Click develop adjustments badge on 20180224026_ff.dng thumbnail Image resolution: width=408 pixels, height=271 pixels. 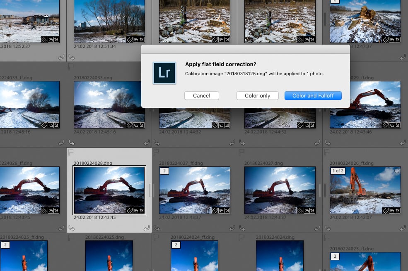[x=397, y=210]
